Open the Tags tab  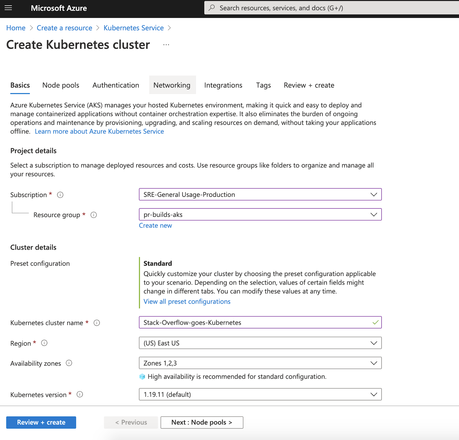coord(263,85)
